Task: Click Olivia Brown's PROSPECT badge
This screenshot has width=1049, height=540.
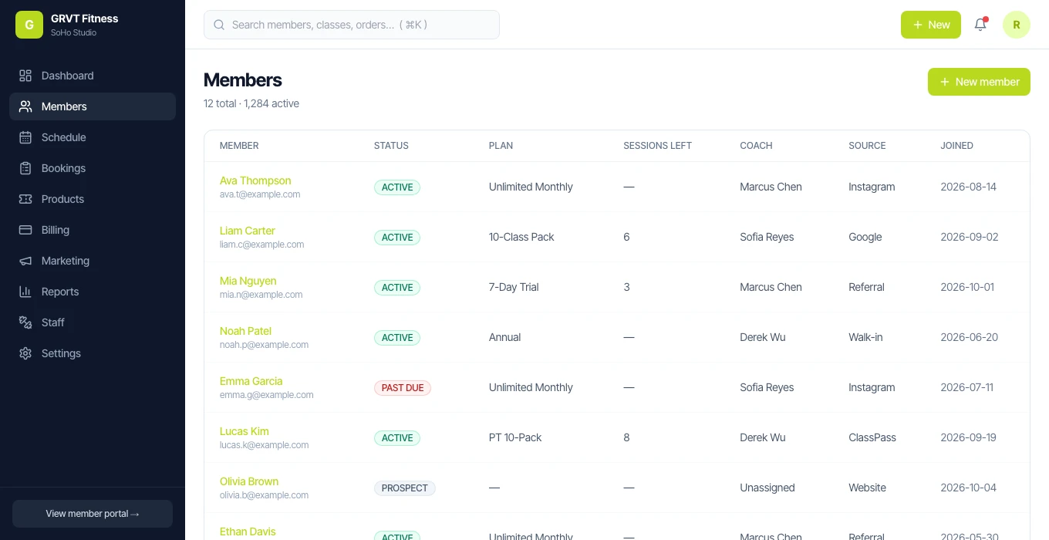Action: tap(405, 488)
